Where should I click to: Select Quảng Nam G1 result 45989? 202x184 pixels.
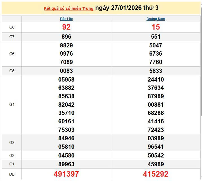click(156, 164)
